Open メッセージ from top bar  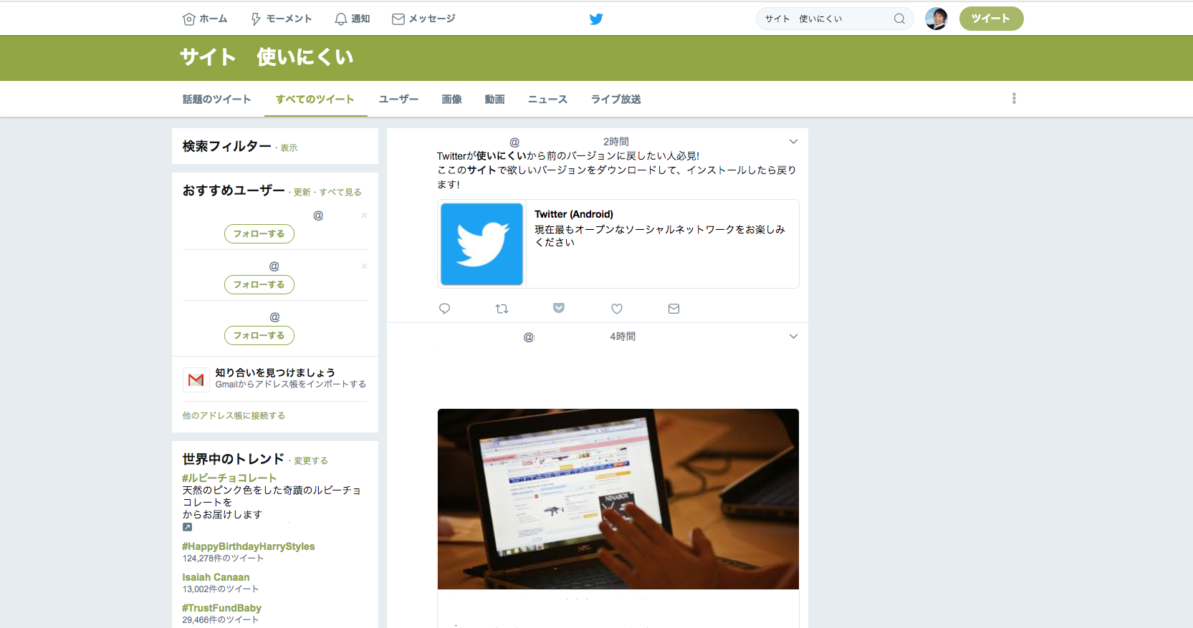[x=423, y=19]
